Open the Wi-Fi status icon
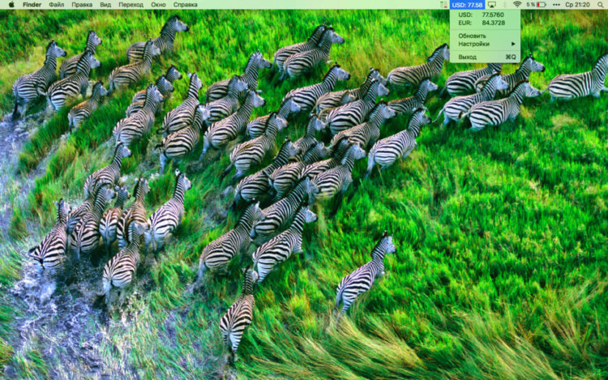The image size is (608, 380). (x=517, y=4)
